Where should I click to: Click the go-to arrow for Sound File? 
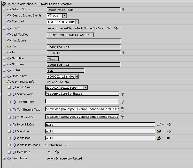(169, 131)
